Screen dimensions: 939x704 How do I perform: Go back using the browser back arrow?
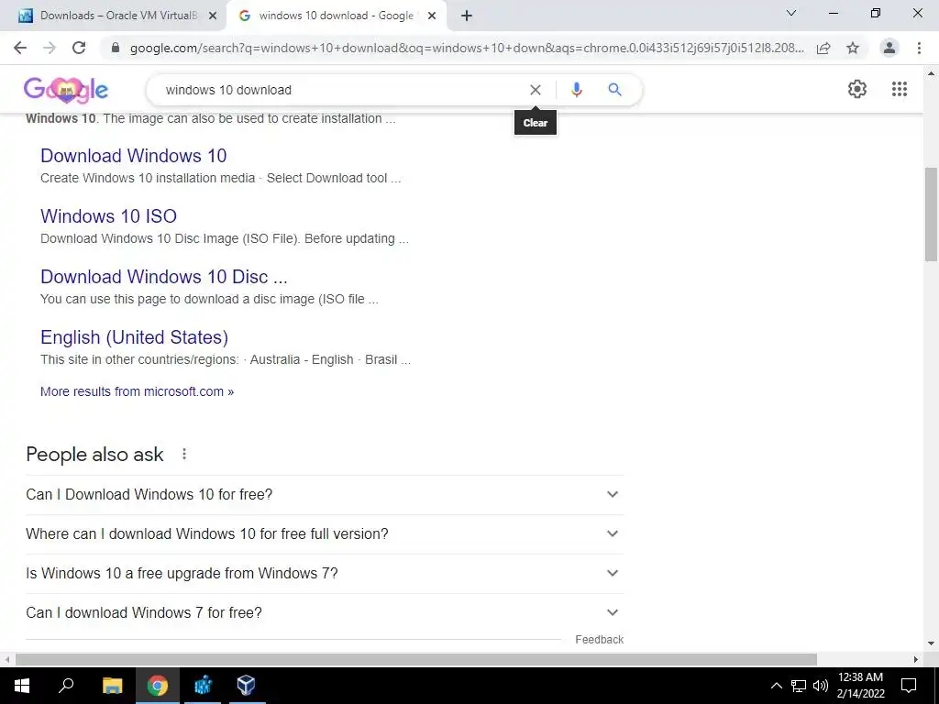click(20, 48)
